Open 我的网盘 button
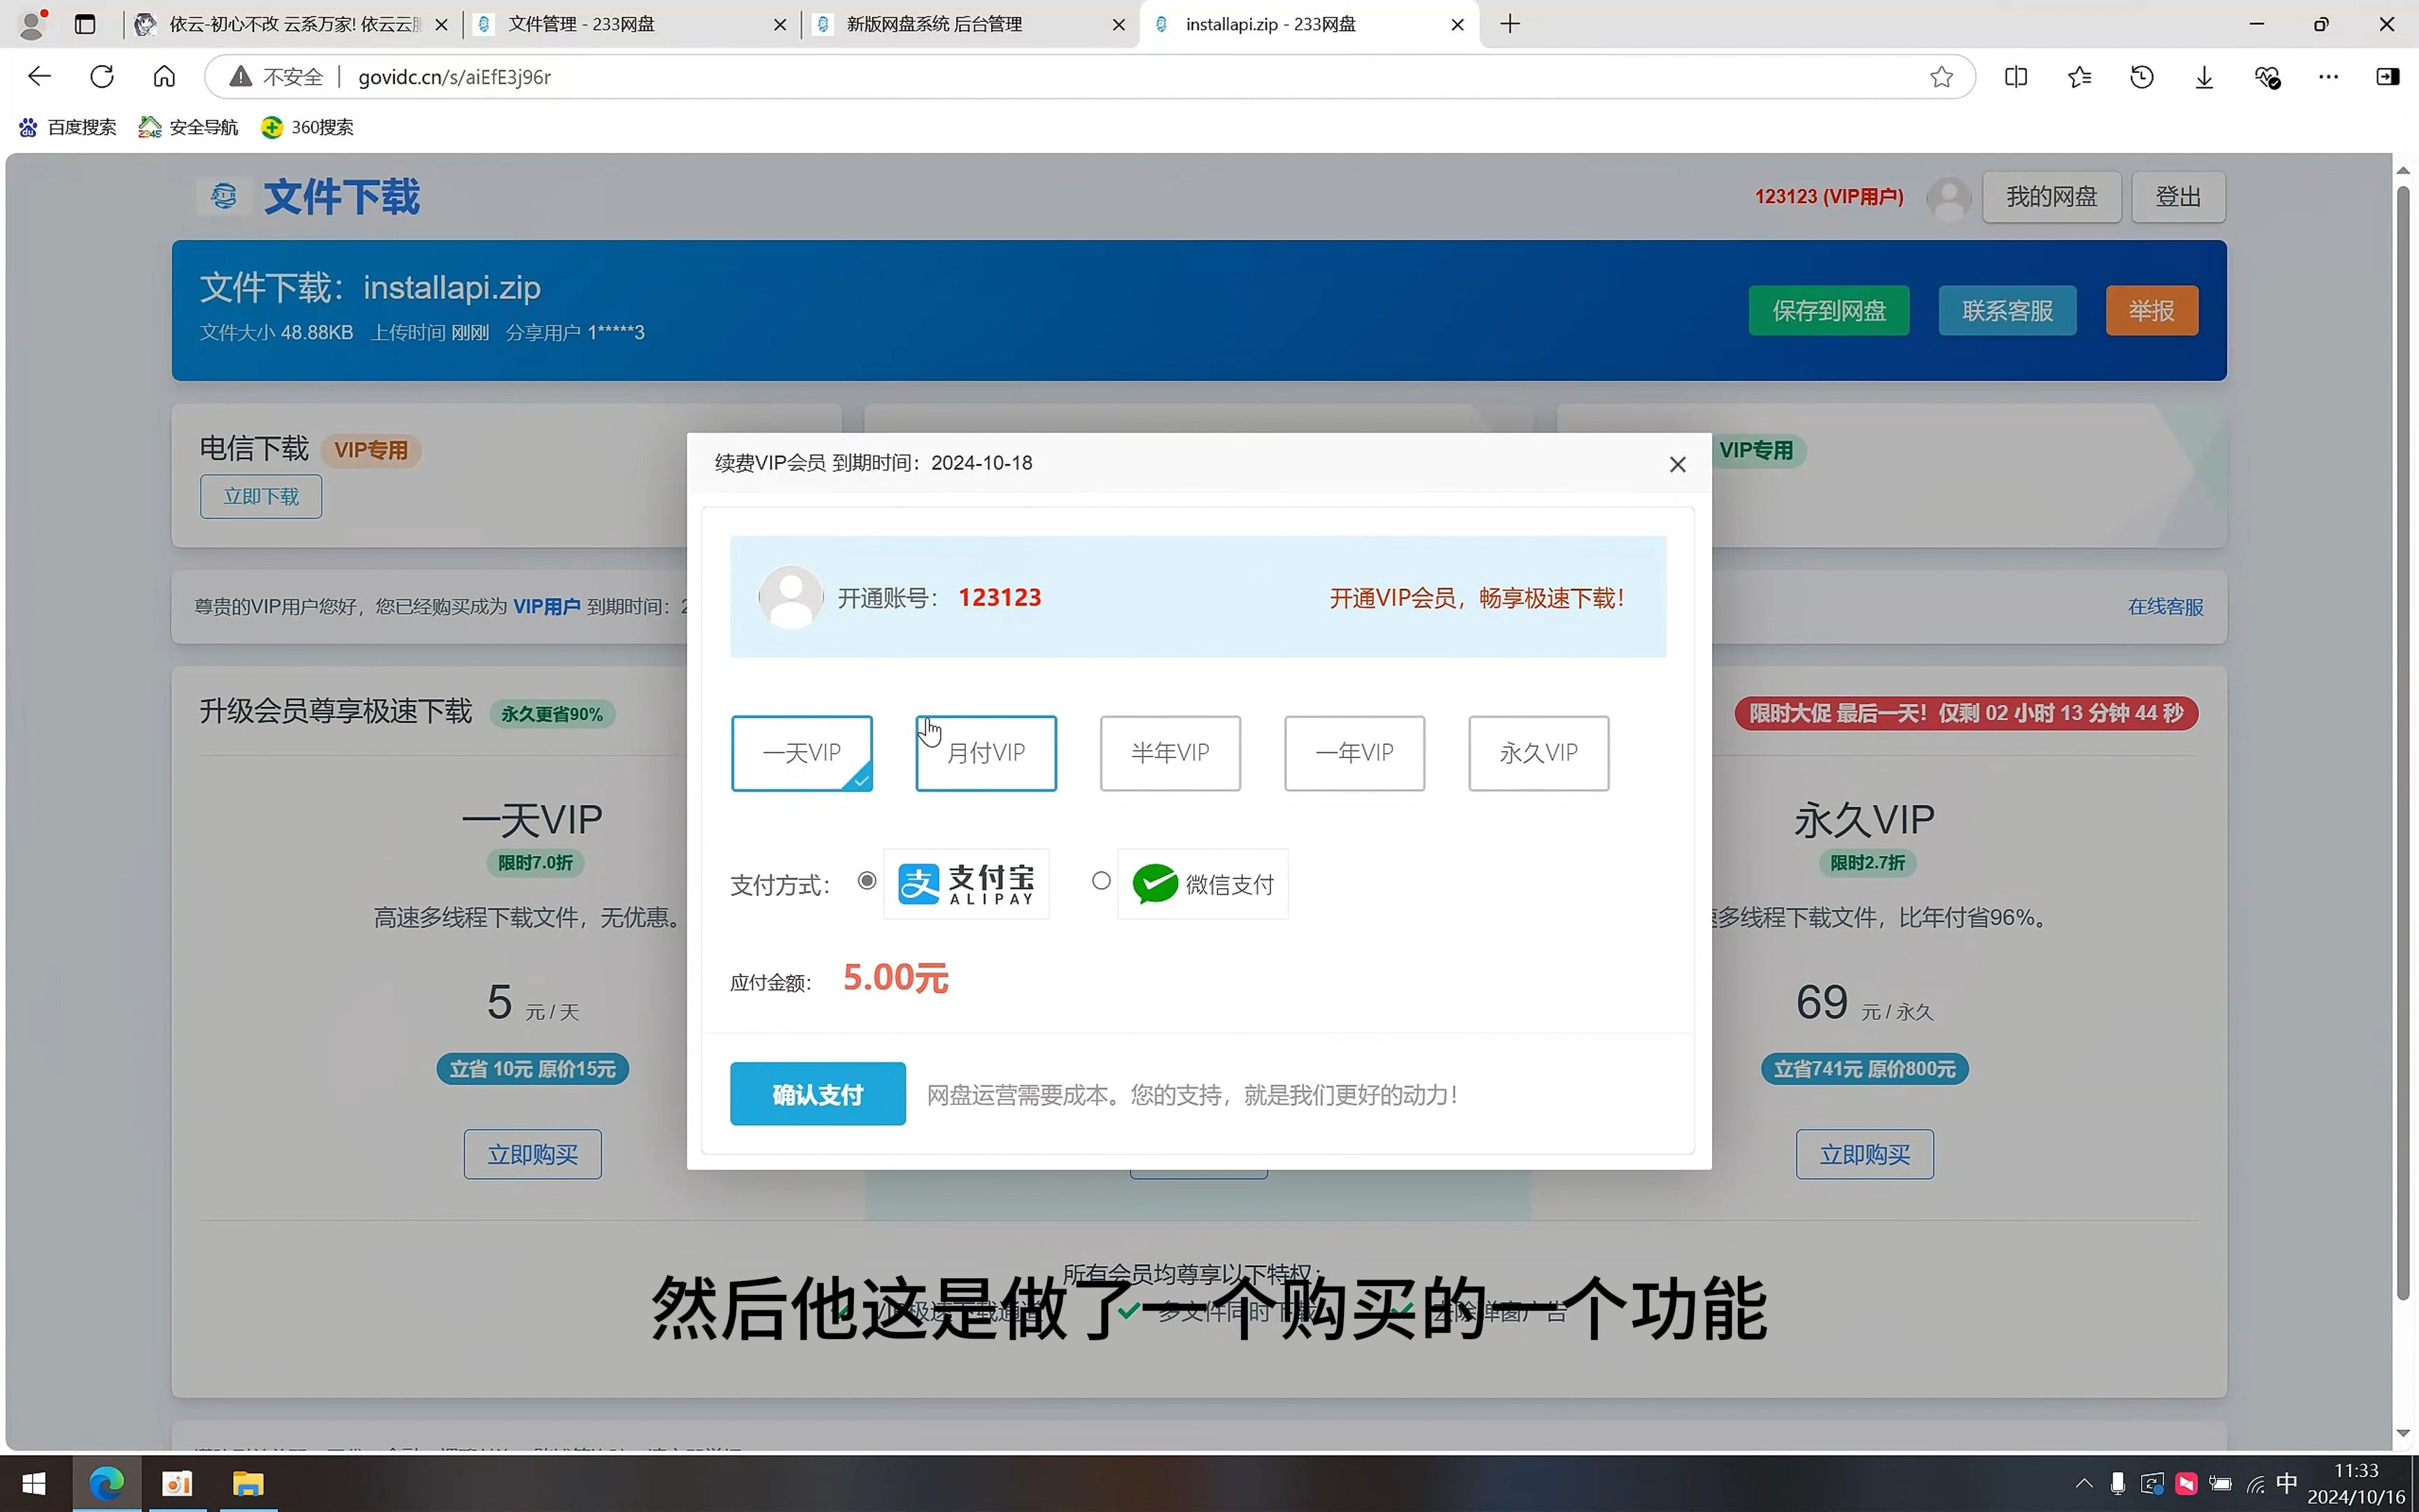 [x=2051, y=197]
